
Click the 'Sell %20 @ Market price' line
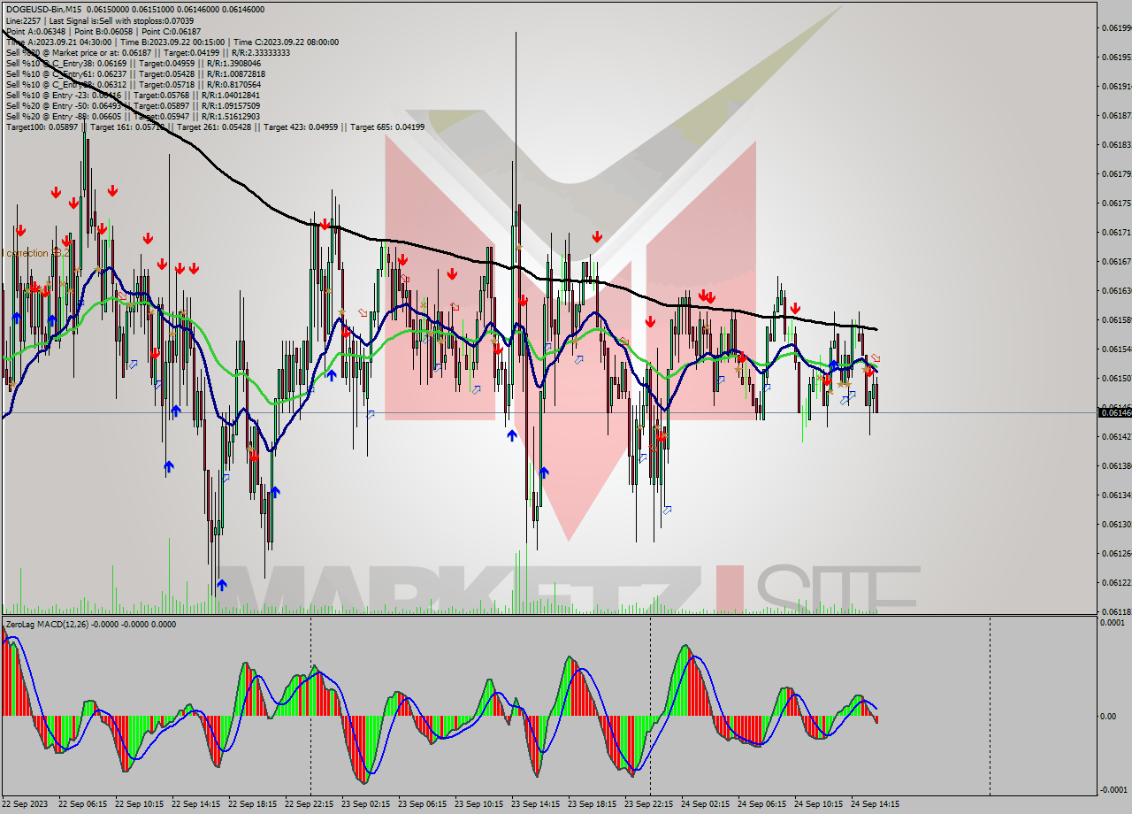coord(148,52)
